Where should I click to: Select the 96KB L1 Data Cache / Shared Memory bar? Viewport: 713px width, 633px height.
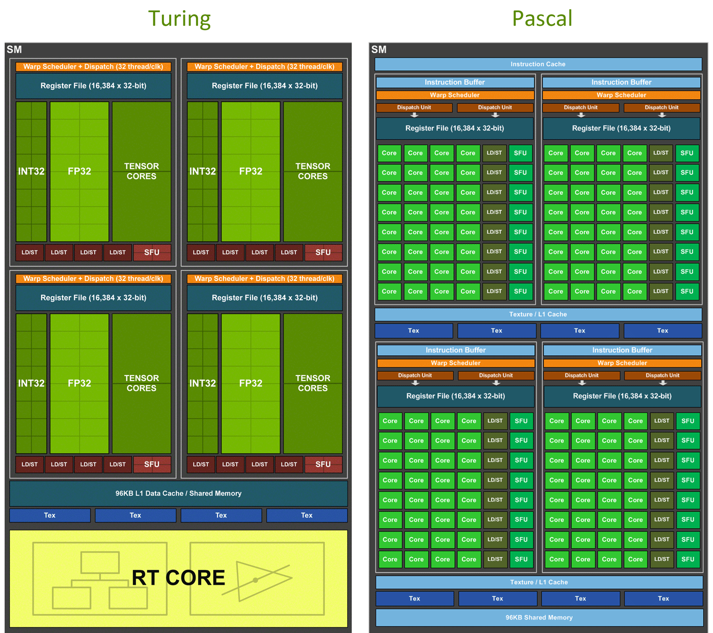(x=178, y=493)
